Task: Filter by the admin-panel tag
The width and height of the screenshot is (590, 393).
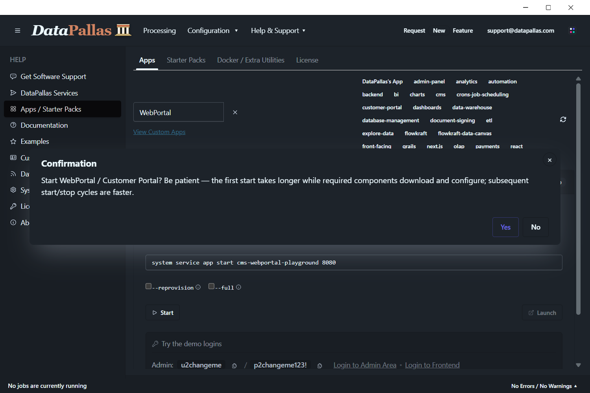Action: pyautogui.click(x=429, y=81)
